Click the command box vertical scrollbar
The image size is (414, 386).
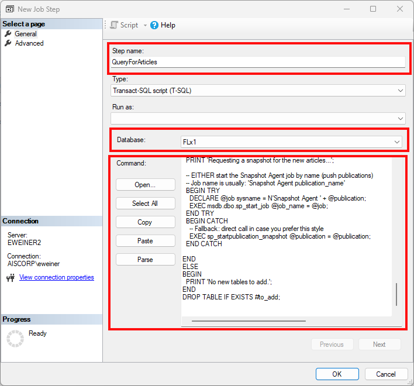tap(396, 294)
